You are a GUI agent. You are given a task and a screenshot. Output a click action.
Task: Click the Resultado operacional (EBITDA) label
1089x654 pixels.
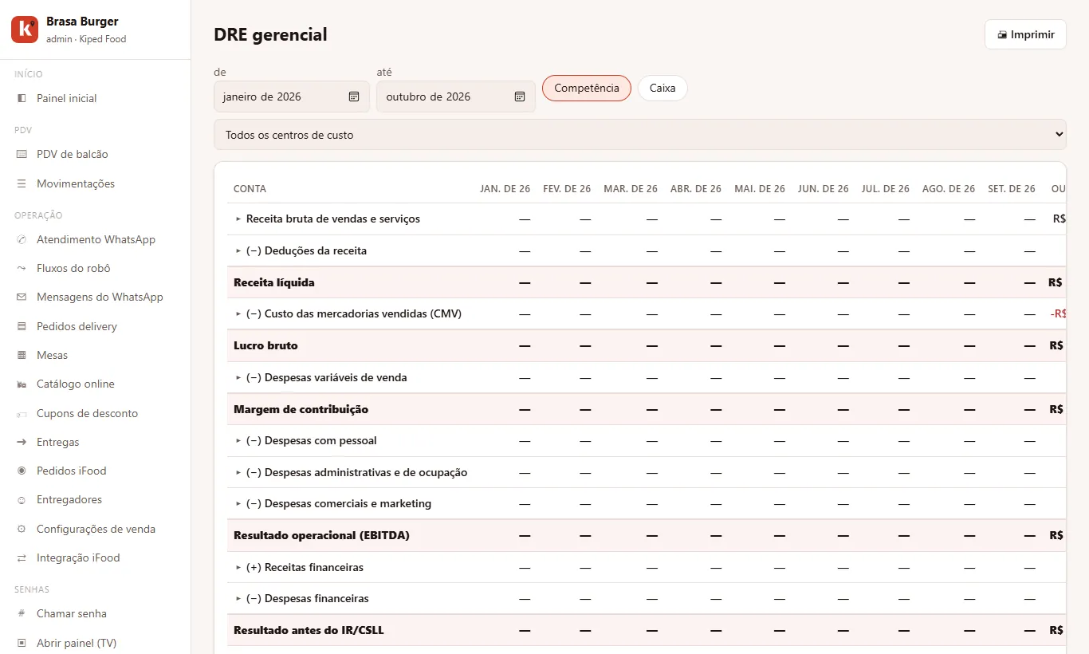322,535
